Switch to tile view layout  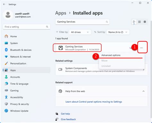pos(145,22)
